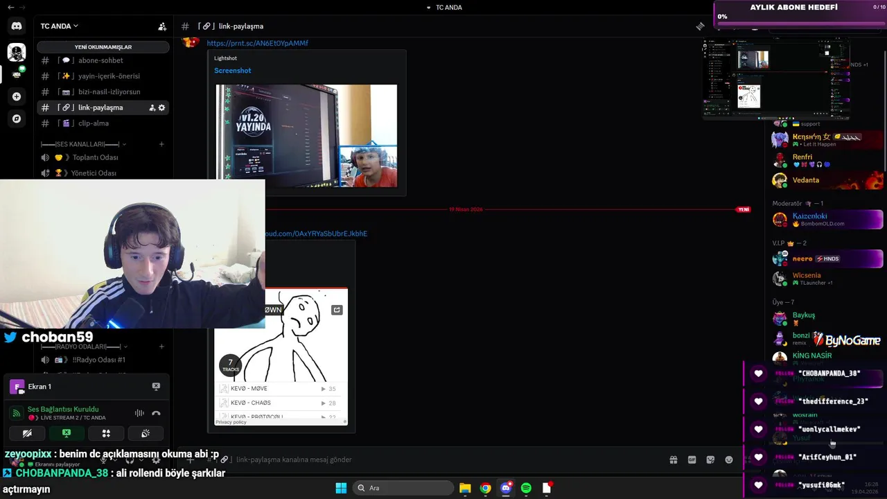Play KEVØ - MØVE track
Image resolution: width=887 pixels, height=499 pixels.
coord(277,389)
